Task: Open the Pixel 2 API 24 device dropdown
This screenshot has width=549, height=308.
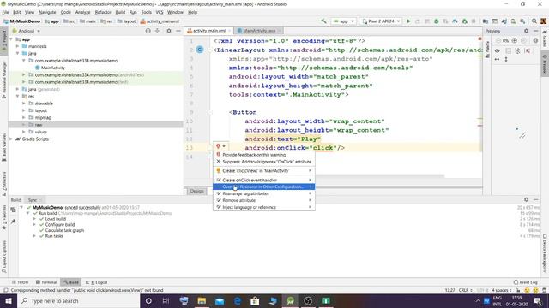Action: [381, 21]
